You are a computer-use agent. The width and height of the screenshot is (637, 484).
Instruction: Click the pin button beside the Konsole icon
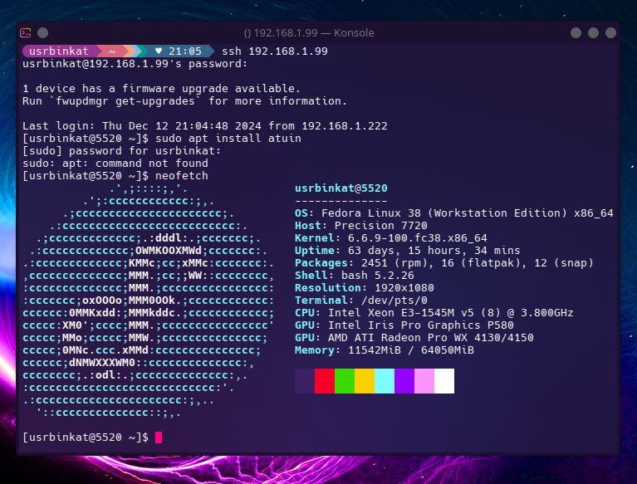(42, 33)
